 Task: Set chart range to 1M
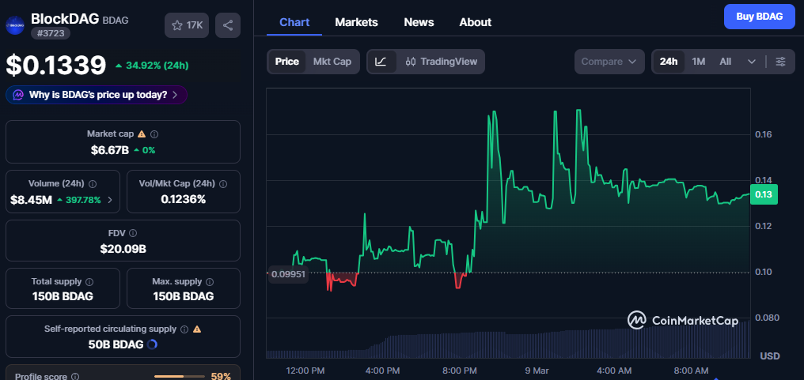[699, 62]
